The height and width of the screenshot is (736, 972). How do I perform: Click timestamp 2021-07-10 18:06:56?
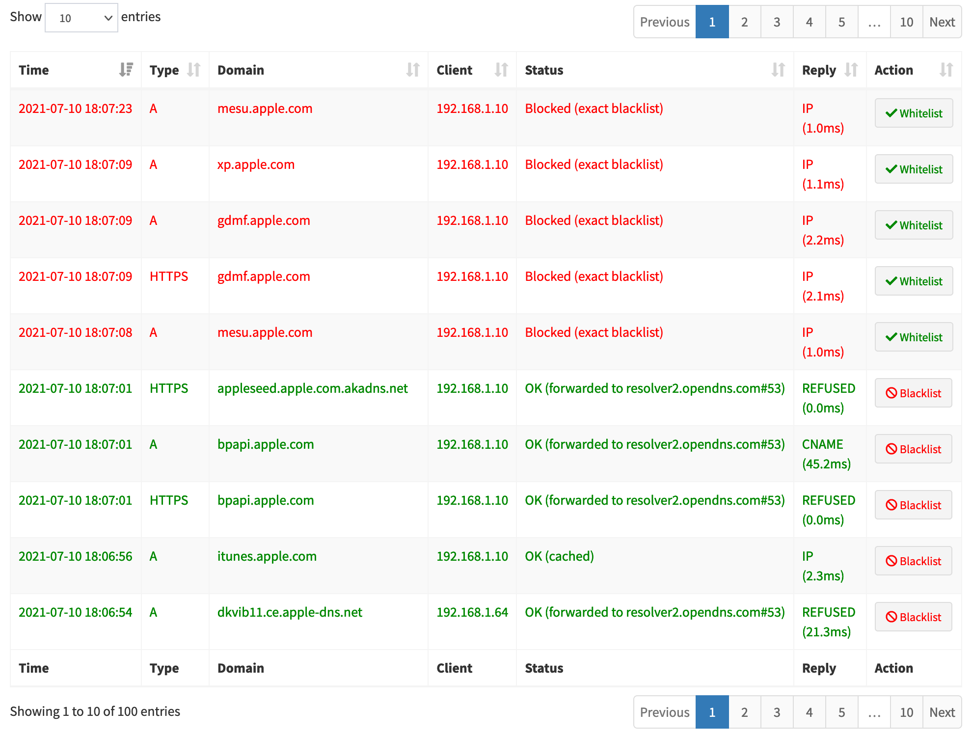click(x=76, y=556)
